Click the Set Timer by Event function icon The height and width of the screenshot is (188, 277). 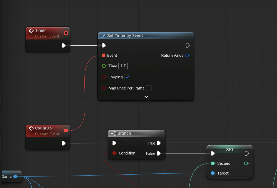[103, 36]
